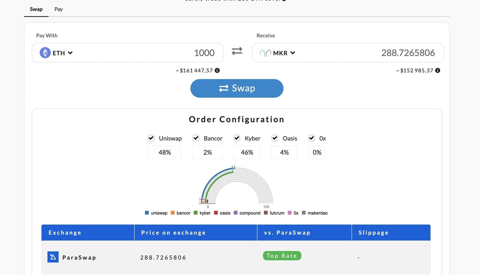
Task: Click the makerdao gray legend swatch
Action: point(304,213)
